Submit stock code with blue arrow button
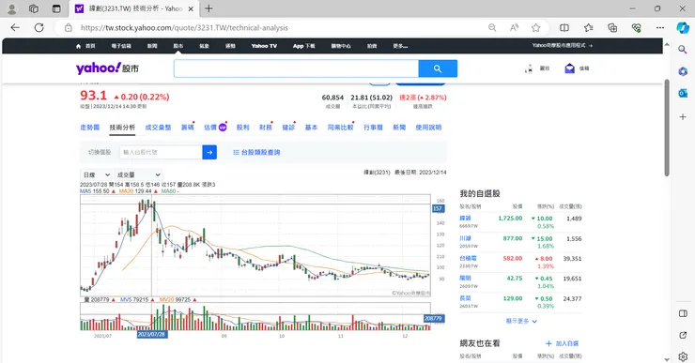 tap(209, 152)
